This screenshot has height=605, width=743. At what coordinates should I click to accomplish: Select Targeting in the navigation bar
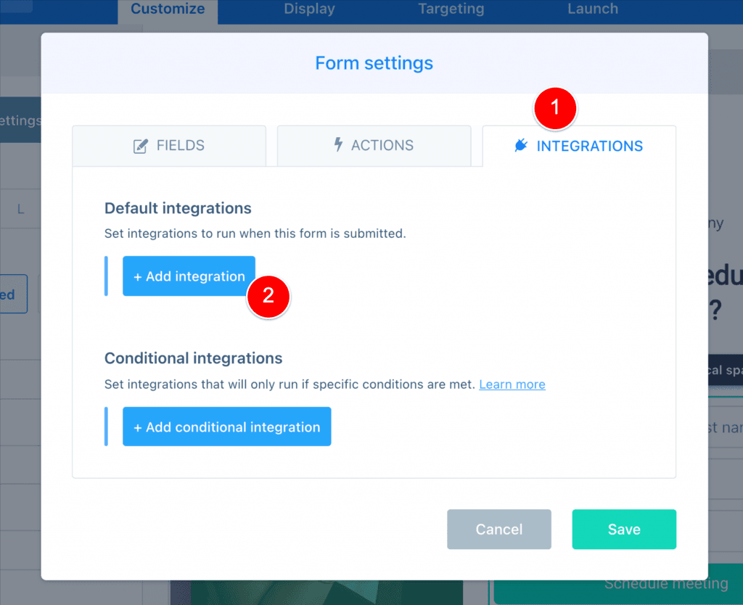[451, 9]
